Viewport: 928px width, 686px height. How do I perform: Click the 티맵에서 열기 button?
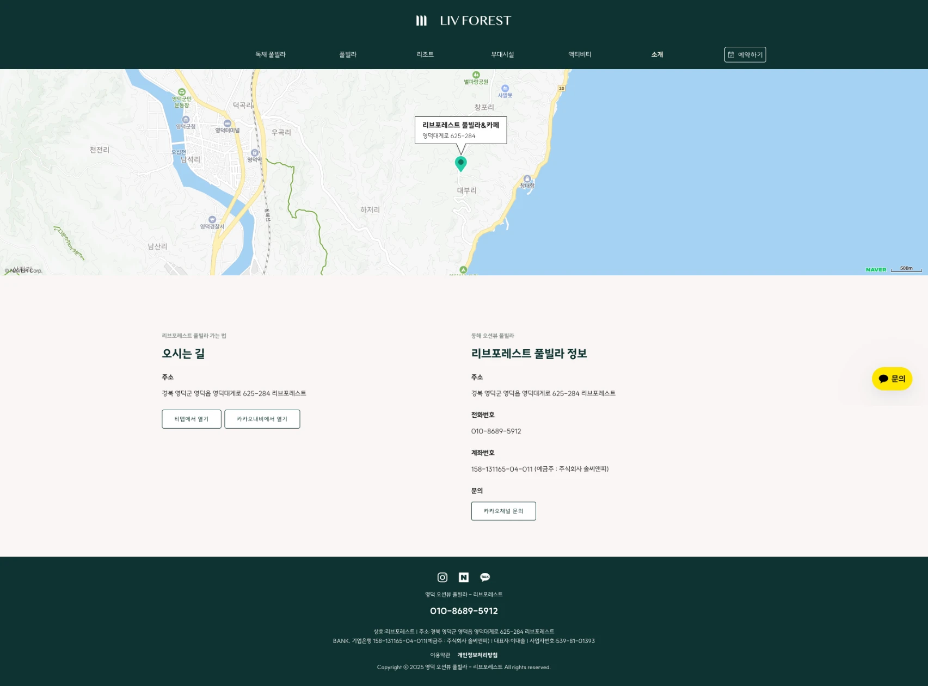point(192,419)
